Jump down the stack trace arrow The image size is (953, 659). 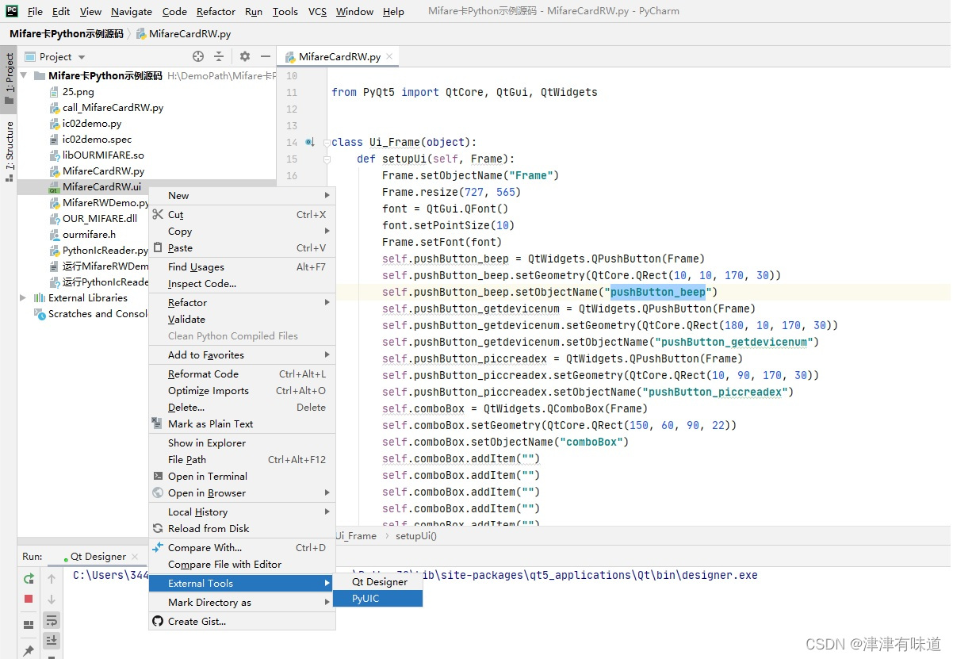tap(52, 599)
